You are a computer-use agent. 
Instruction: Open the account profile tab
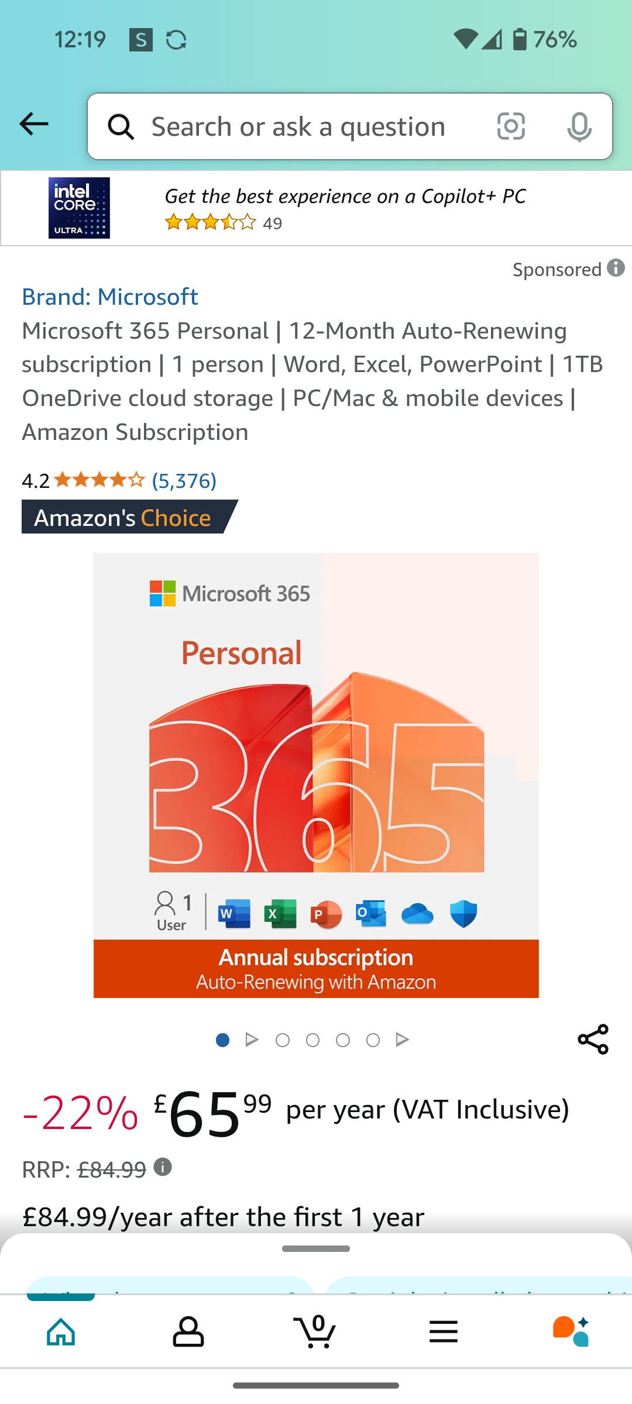[188, 1332]
